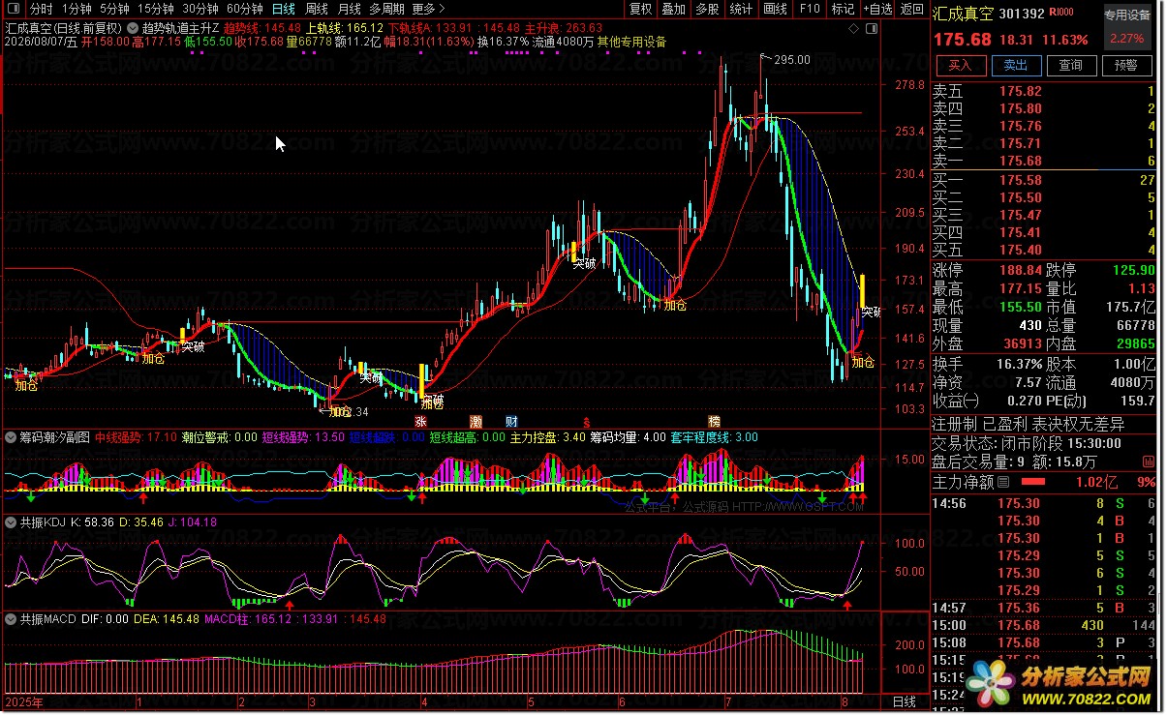Screen dimensions: 1167x715
Task: Click the 跌停 value 125.90
Action: pyautogui.click(x=1133, y=270)
